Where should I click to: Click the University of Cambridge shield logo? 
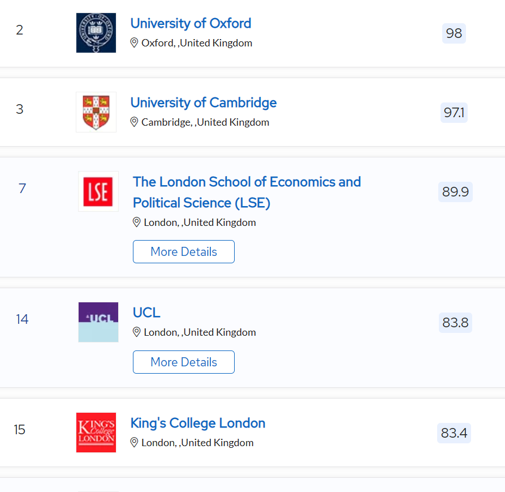click(96, 112)
